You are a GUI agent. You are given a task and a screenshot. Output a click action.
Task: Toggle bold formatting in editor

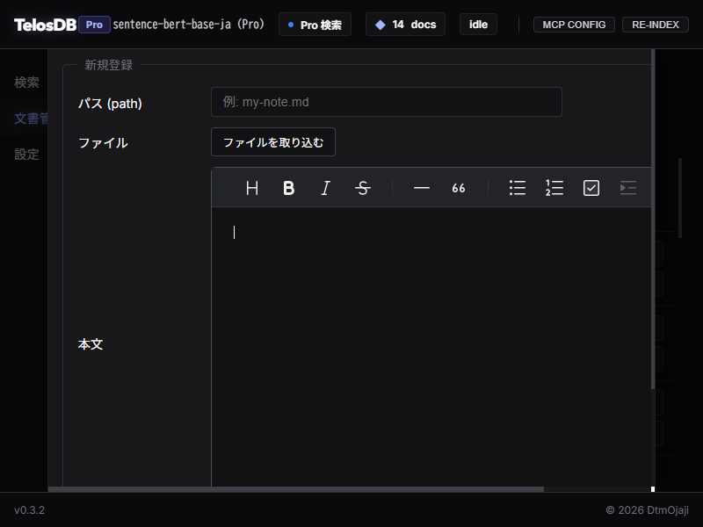288,188
